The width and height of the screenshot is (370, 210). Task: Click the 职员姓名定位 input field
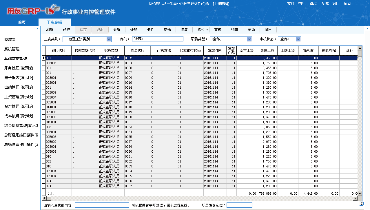pyautogui.click(x=239, y=205)
